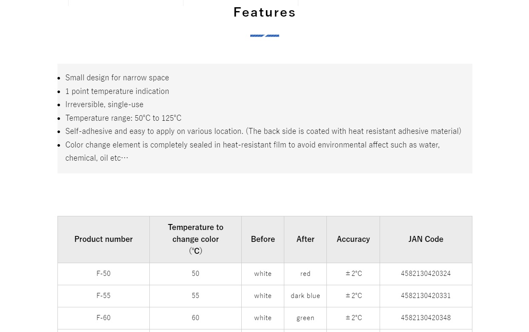The image size is (529, 332).
Task: Select the Temperature to change color header
Action: (195, 239)
